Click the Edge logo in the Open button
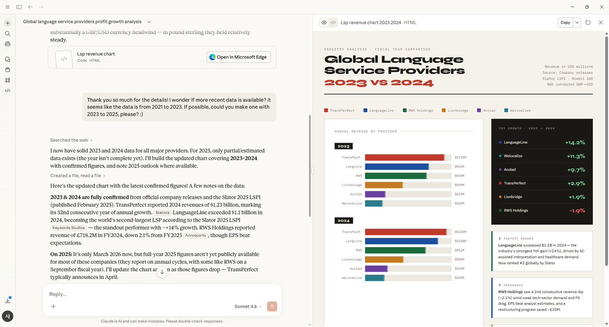 [x=213, y=57]
